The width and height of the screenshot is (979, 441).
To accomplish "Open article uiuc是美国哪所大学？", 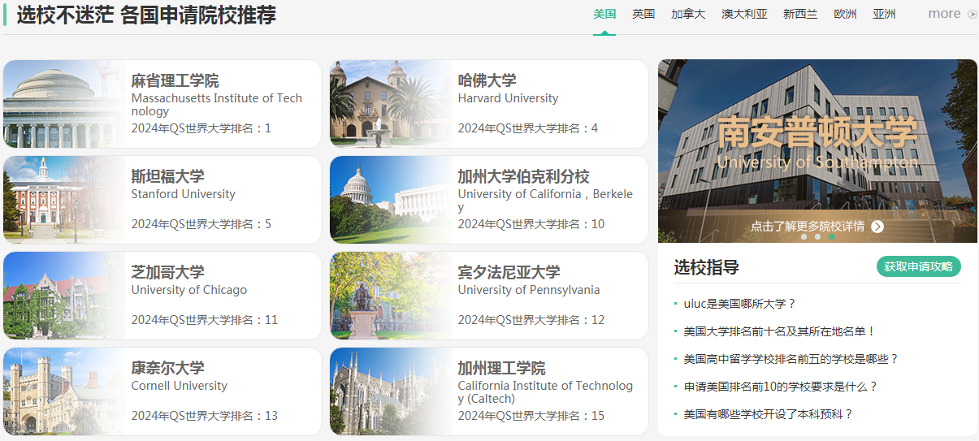I will (x=739, y=304).
